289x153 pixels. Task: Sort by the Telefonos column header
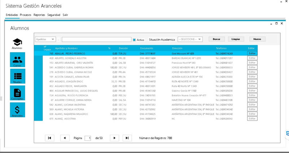pos(221,48)
